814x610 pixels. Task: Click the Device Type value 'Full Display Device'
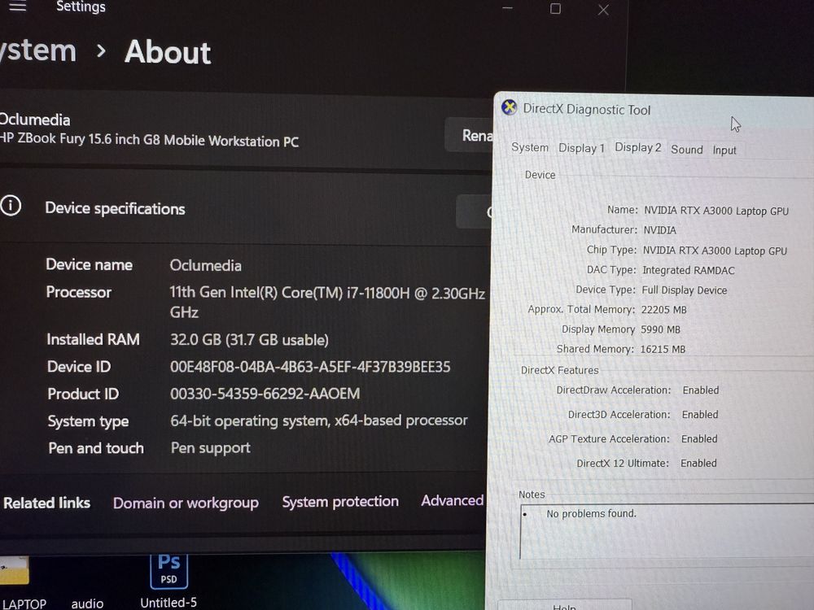[x=685, y=290]
